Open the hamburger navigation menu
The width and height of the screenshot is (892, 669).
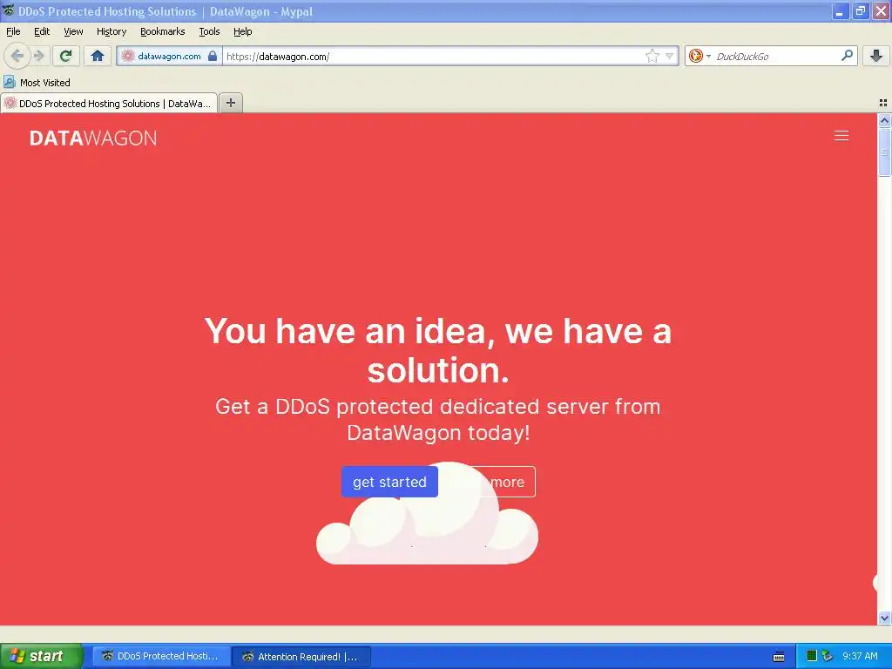point(841,135)
